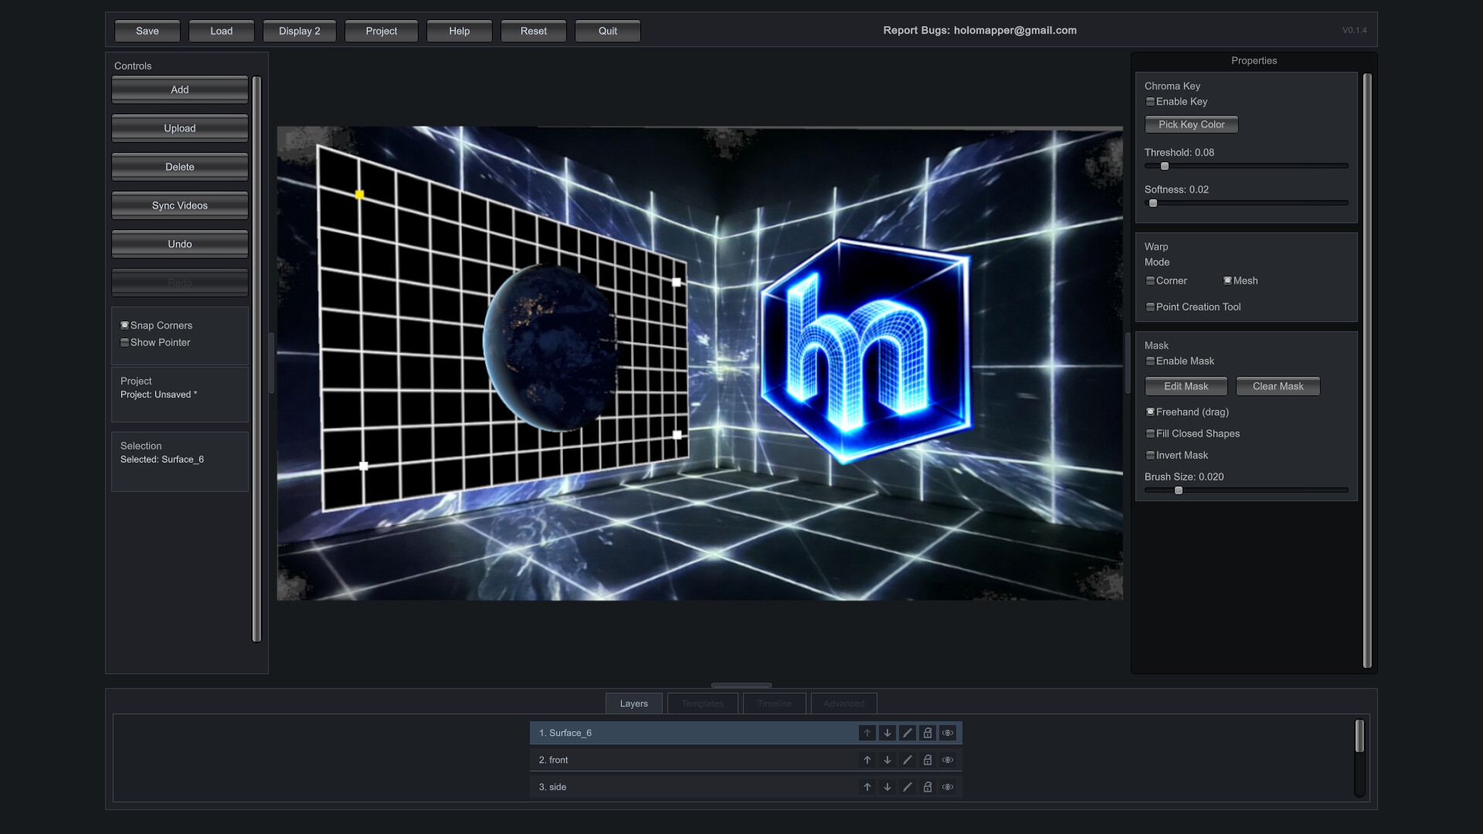1483x834 pixels.
Task: Rename Surface_6 layer with pencil icon
Action: (x=908, y=733)
